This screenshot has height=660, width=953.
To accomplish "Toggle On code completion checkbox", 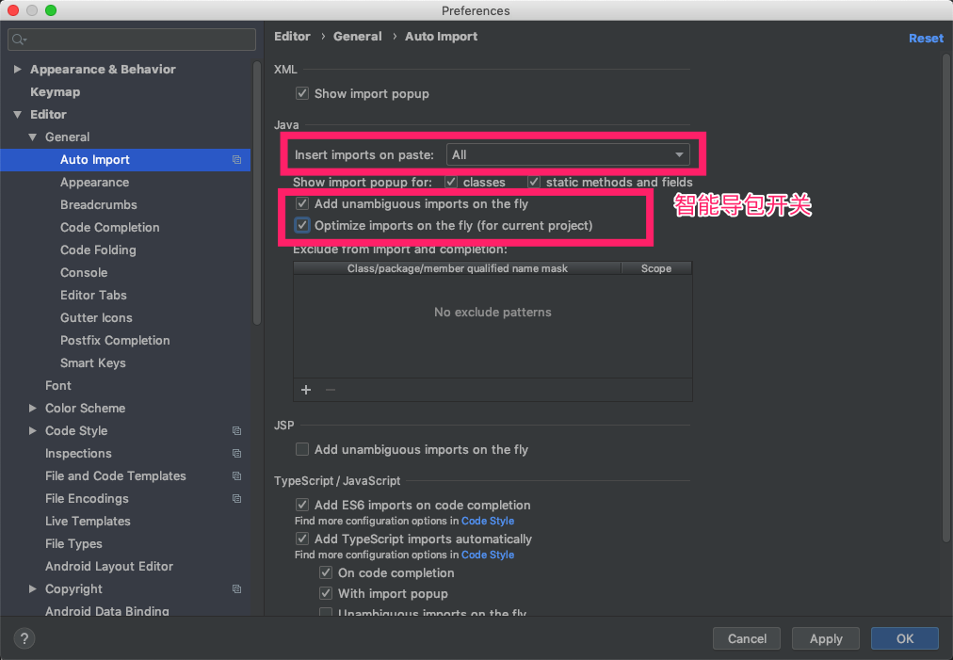I will 326,572.
